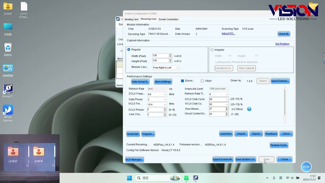Click the Line Change spinner field

coord(157,115)
